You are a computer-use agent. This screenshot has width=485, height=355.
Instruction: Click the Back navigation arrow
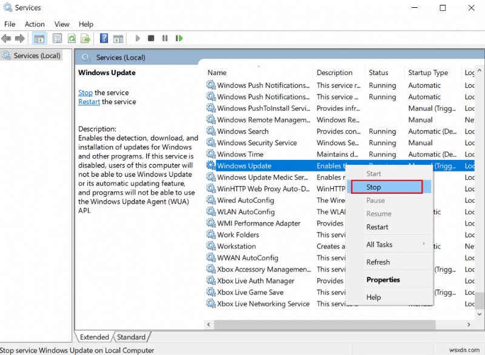[6, 38]
